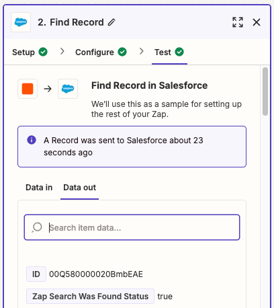Click the arrow between app icons
This screenshot has width=274, height=308.
coord(48,89)
